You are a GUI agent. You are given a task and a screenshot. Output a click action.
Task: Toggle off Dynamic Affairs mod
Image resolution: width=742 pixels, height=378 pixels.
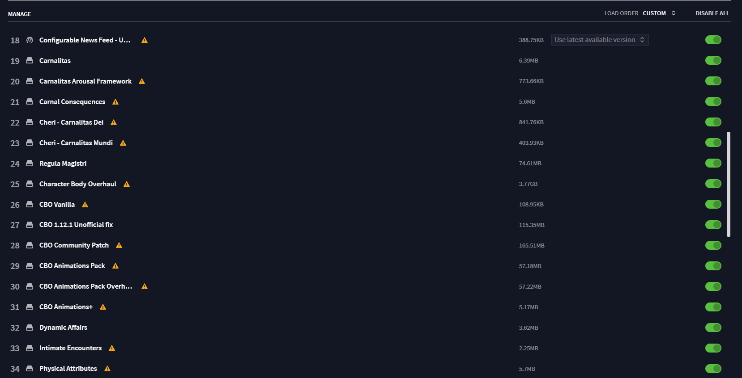pyautogui.click(x=713, y=328)
